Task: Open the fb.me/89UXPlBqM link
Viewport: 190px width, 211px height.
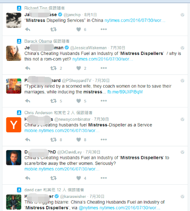Action: [125, 92]
